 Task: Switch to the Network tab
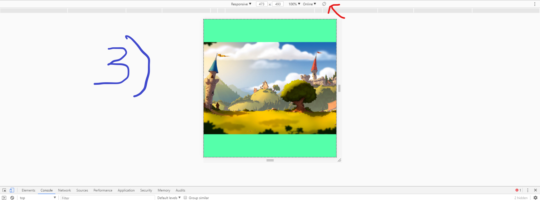click(x=64, y=190)
